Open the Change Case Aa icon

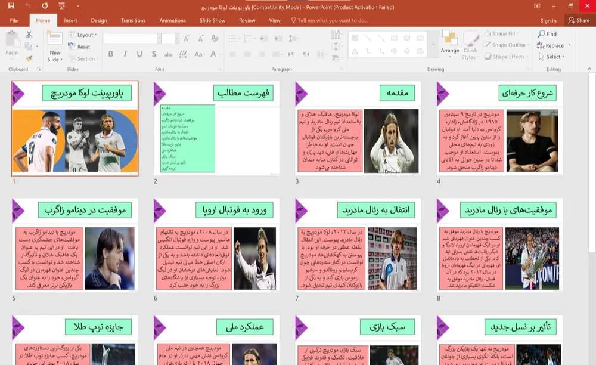(x=199, y=54)
